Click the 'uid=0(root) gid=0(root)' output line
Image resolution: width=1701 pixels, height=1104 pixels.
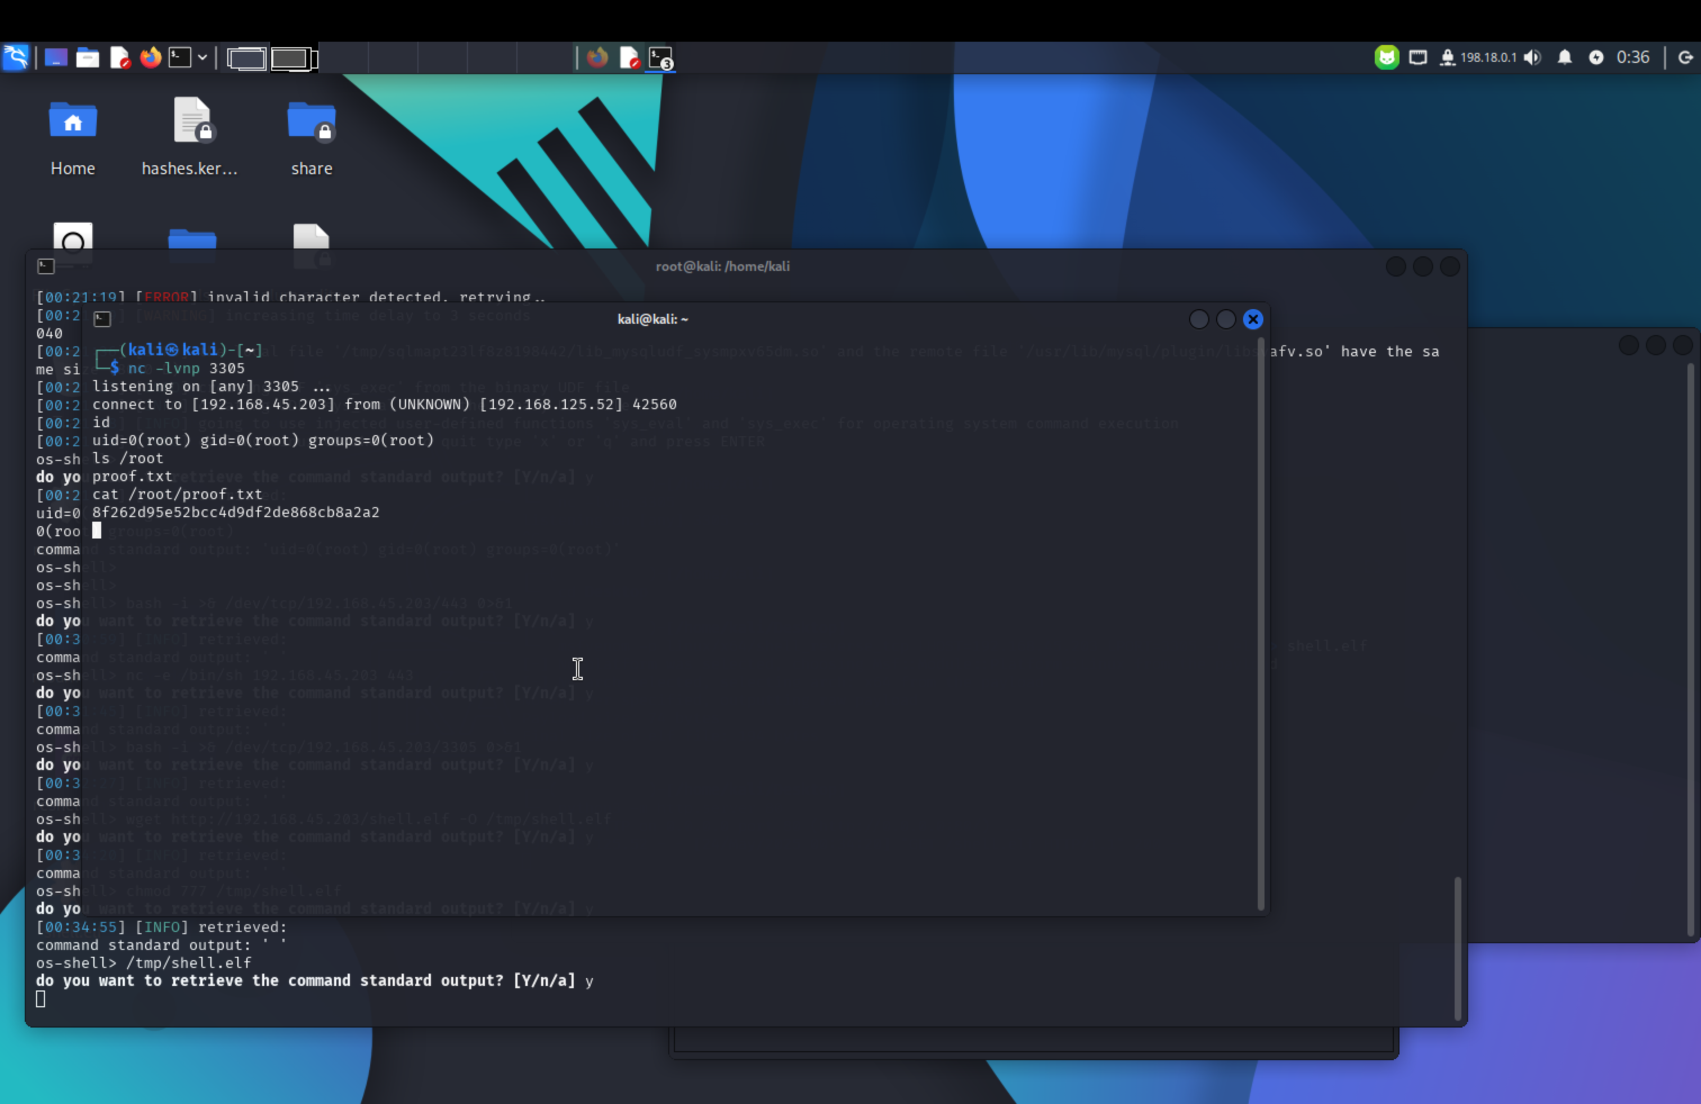tap(263, 440)
